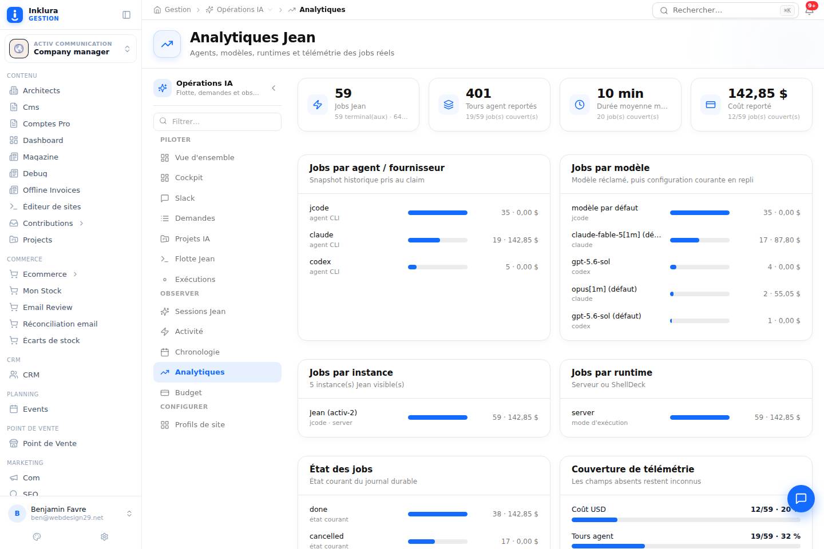This screenshot has height=549, width=824.
Task: Click the Inklura logo icon
Action: coord(15,15)
